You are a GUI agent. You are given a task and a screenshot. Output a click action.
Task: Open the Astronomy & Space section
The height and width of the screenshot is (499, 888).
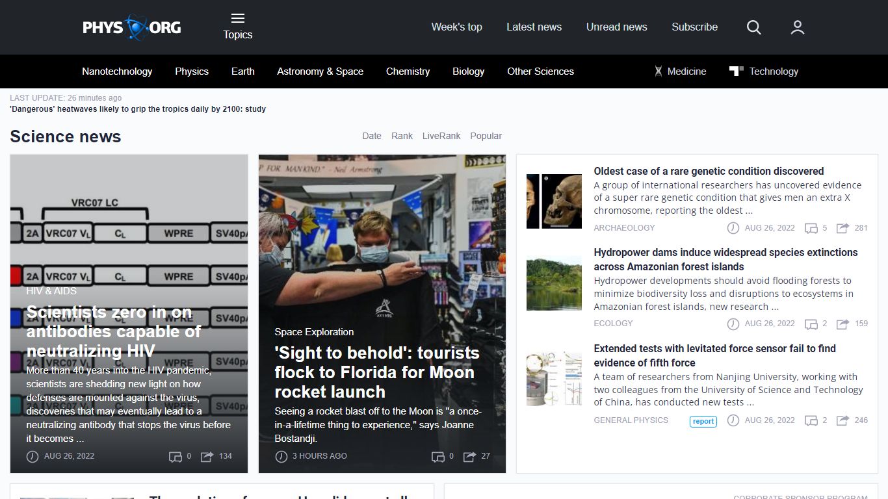point(320,71)
